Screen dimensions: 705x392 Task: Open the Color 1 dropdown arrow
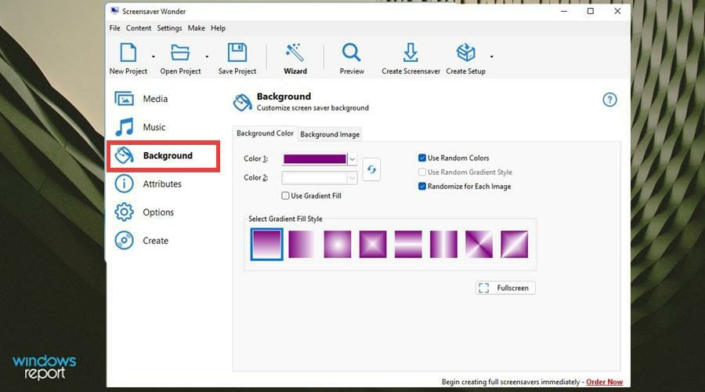[352, 159]
